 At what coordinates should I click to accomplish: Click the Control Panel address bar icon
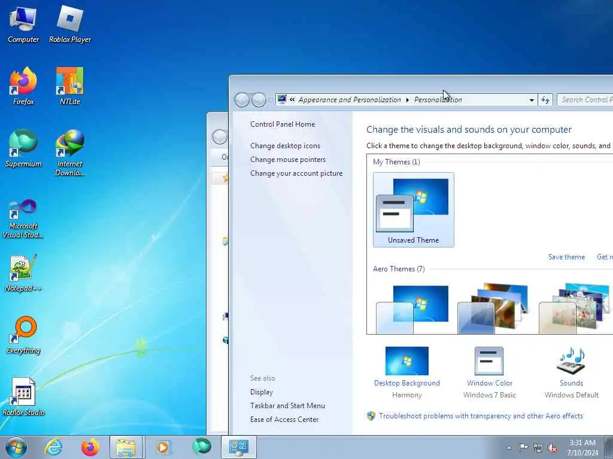pos(282,100)
